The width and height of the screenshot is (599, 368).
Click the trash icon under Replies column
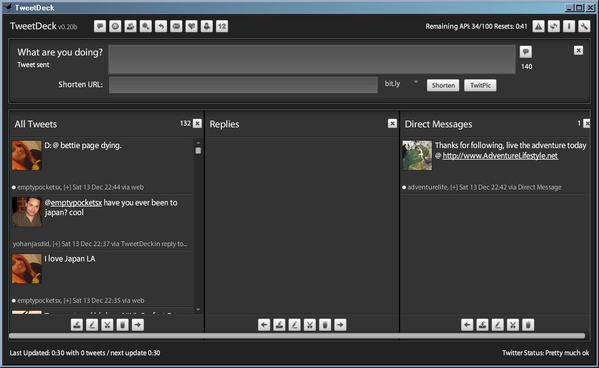pyautogui.click(x=325, y=325)
